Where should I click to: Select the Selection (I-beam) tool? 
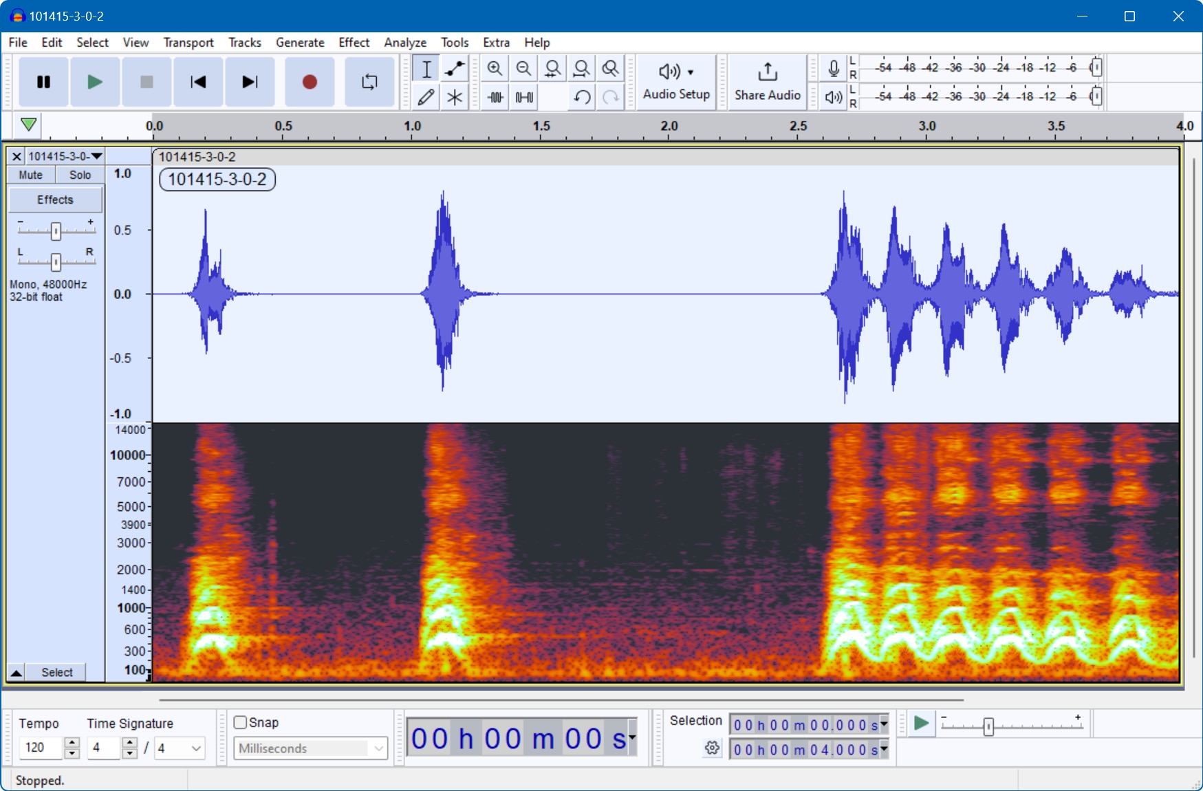pyautogui.click(x=426, y=69)
